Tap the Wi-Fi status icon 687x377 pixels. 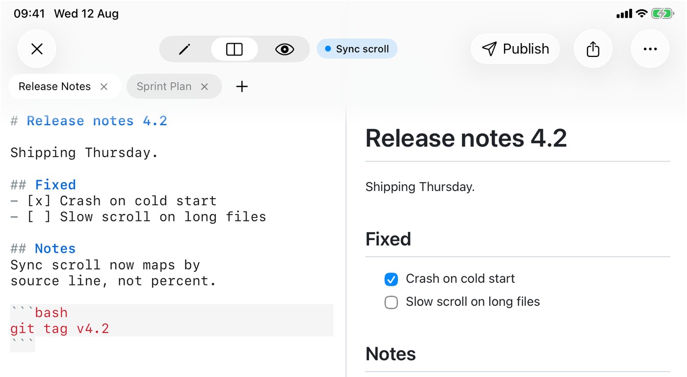pyautogui.click(x=641, y=14)
